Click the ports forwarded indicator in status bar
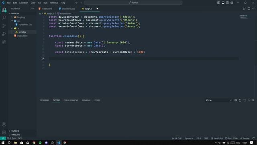 (20, 139)
